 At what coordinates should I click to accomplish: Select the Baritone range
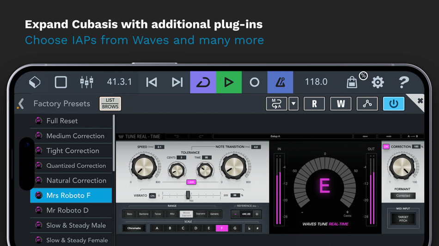(144, 214)
